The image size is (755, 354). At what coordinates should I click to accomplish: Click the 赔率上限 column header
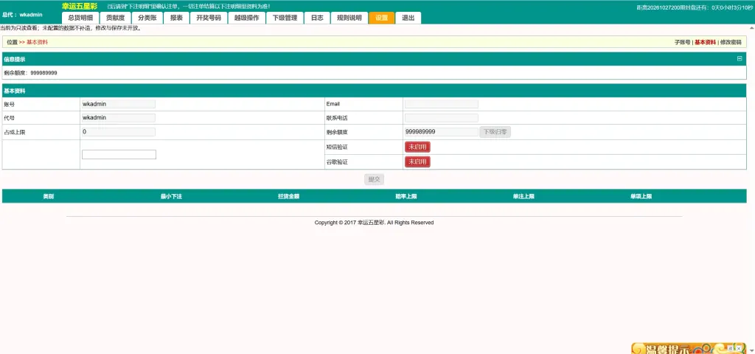(406, 196)
